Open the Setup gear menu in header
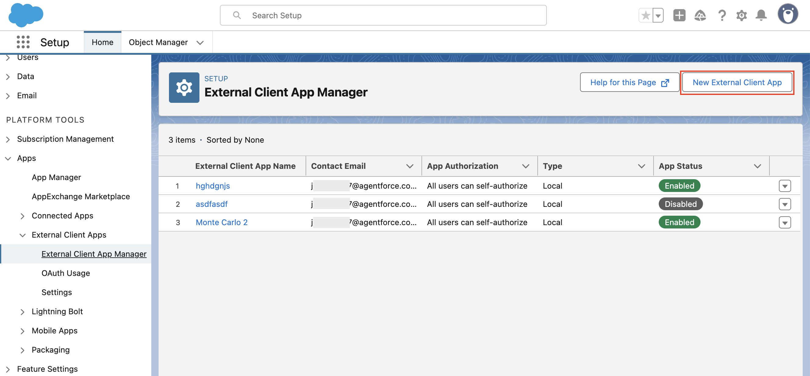The width and height of the screenshot is (810, 376). (741, 16)
